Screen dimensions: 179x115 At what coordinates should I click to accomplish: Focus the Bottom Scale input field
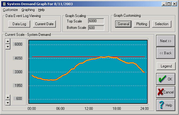coord(96,28)
